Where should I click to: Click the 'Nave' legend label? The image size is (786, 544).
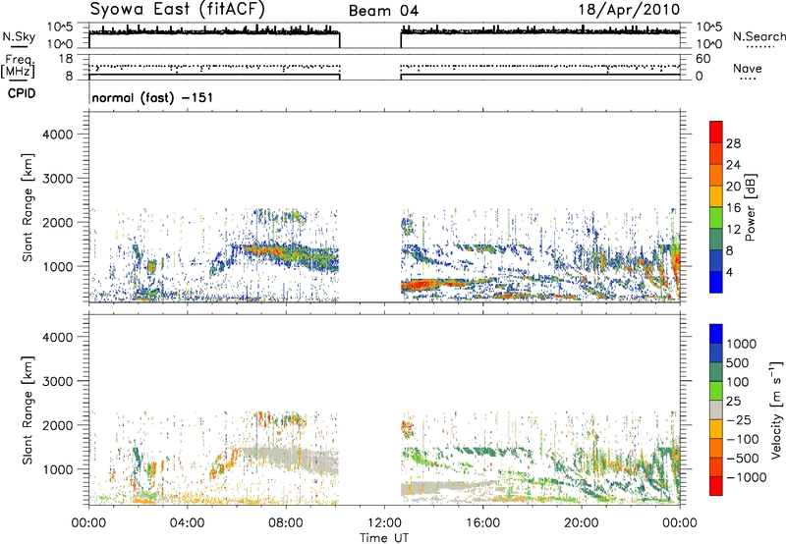click(x=748, y=68)
